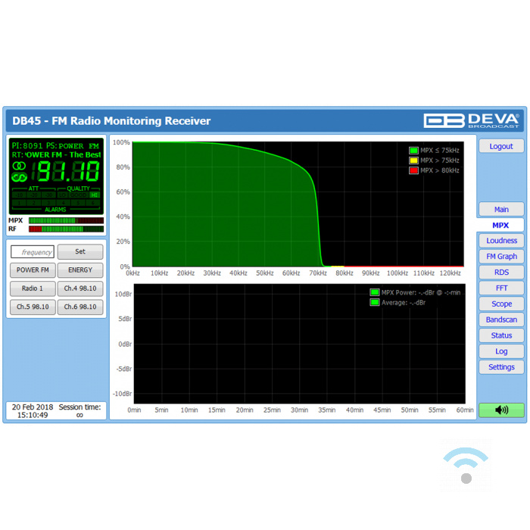Screen dimensions: 530x530
Task: Toggle the MPX Power legend entry
Action: click(374, 292)
